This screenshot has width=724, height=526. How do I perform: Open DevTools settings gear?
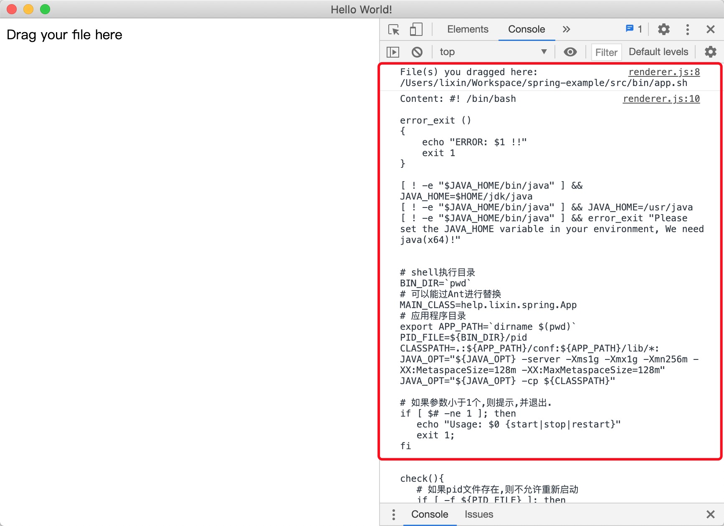click(x=664, y=29)
